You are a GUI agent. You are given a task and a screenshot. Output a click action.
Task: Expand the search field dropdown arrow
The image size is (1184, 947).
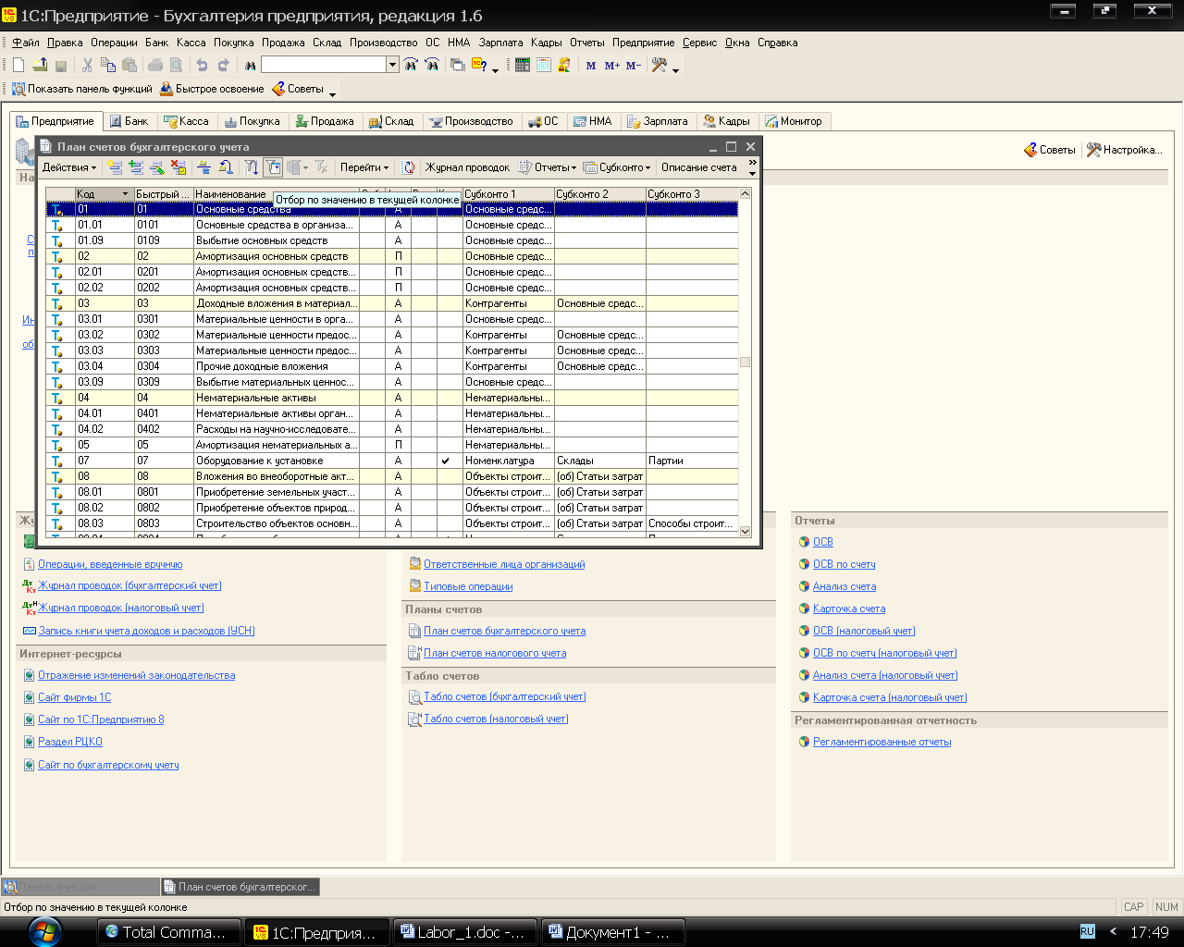(392, 65)
